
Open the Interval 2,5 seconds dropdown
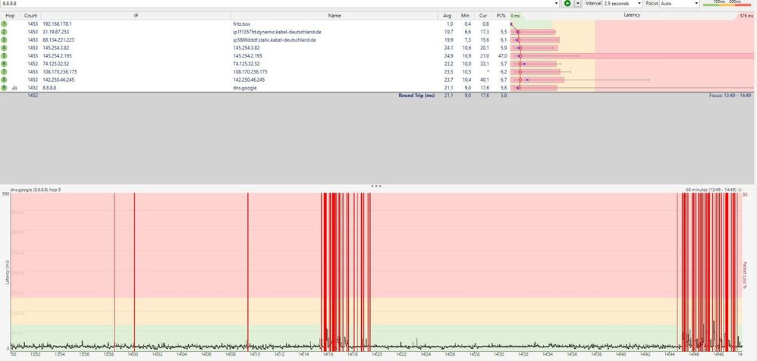click(x=622, y=3)
